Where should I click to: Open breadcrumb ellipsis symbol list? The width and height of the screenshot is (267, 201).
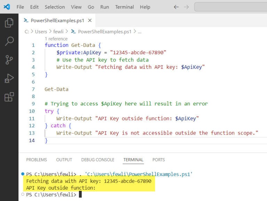(140, 32)
